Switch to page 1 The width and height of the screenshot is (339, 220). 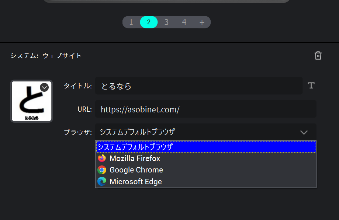point(131,22)
